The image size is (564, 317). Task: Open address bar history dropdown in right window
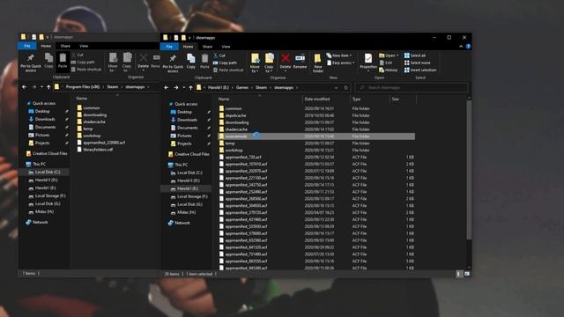(x=336, y=87)
